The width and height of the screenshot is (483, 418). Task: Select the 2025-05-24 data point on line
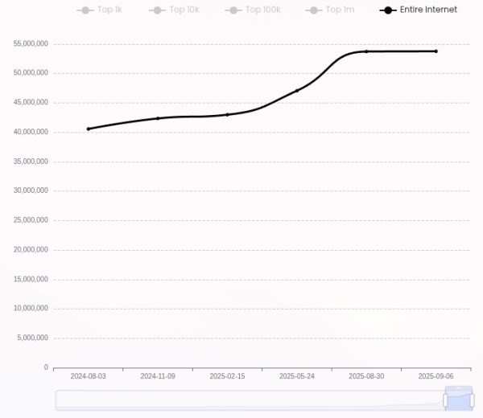tap(297, 90)
